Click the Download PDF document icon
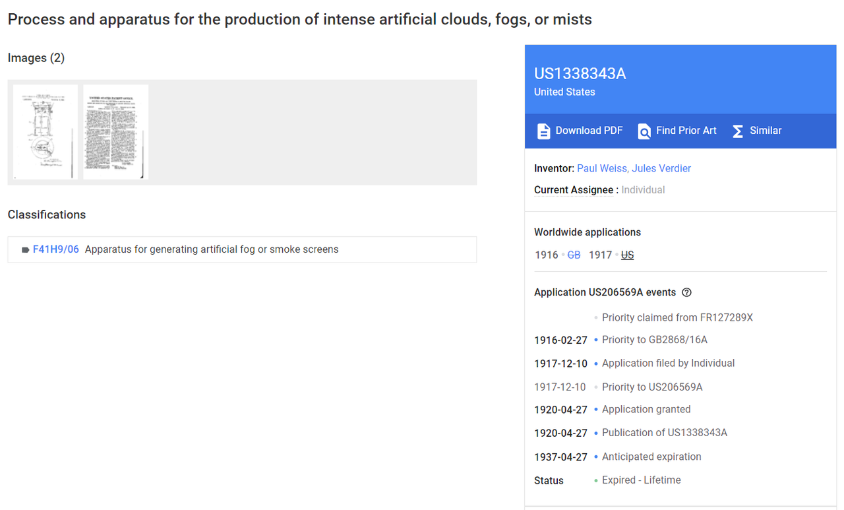The width and height of the screenshot is (844, 510). [543, 131]
